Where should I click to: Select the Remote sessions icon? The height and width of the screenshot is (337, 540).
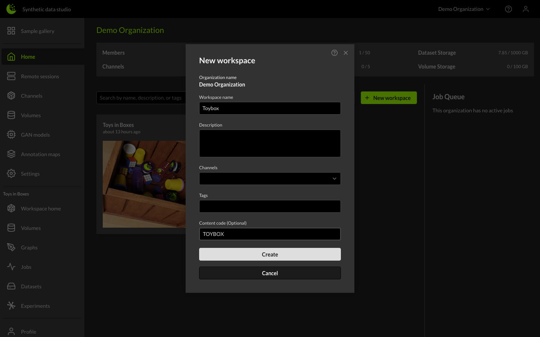click(11, 76)
